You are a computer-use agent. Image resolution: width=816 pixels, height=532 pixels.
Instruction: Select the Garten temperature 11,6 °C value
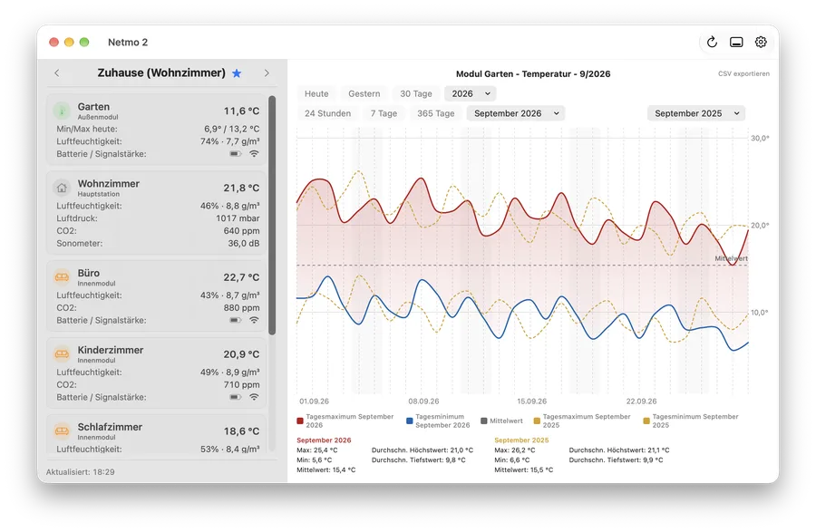241,111
